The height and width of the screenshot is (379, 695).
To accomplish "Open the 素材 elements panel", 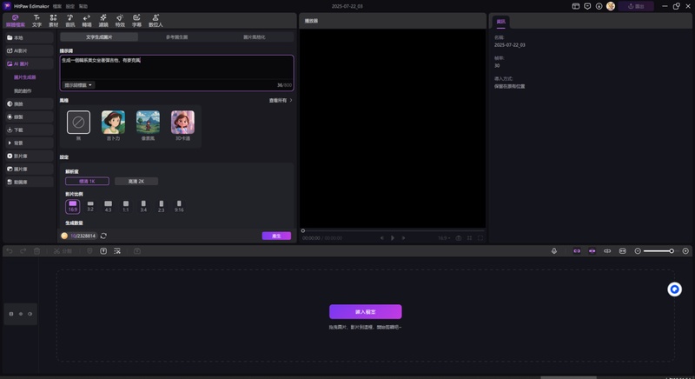I will (53, 20).
